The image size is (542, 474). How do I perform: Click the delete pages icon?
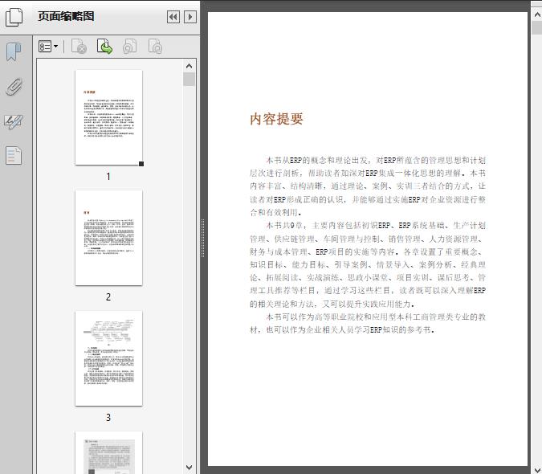[x=79, y=47]
